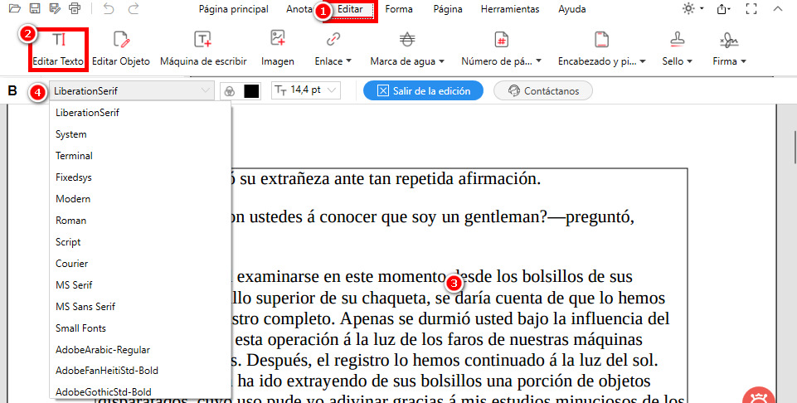Switch to the Forma tab
Image resolution: width=797 pixels, height=403 pixels.
398,9
